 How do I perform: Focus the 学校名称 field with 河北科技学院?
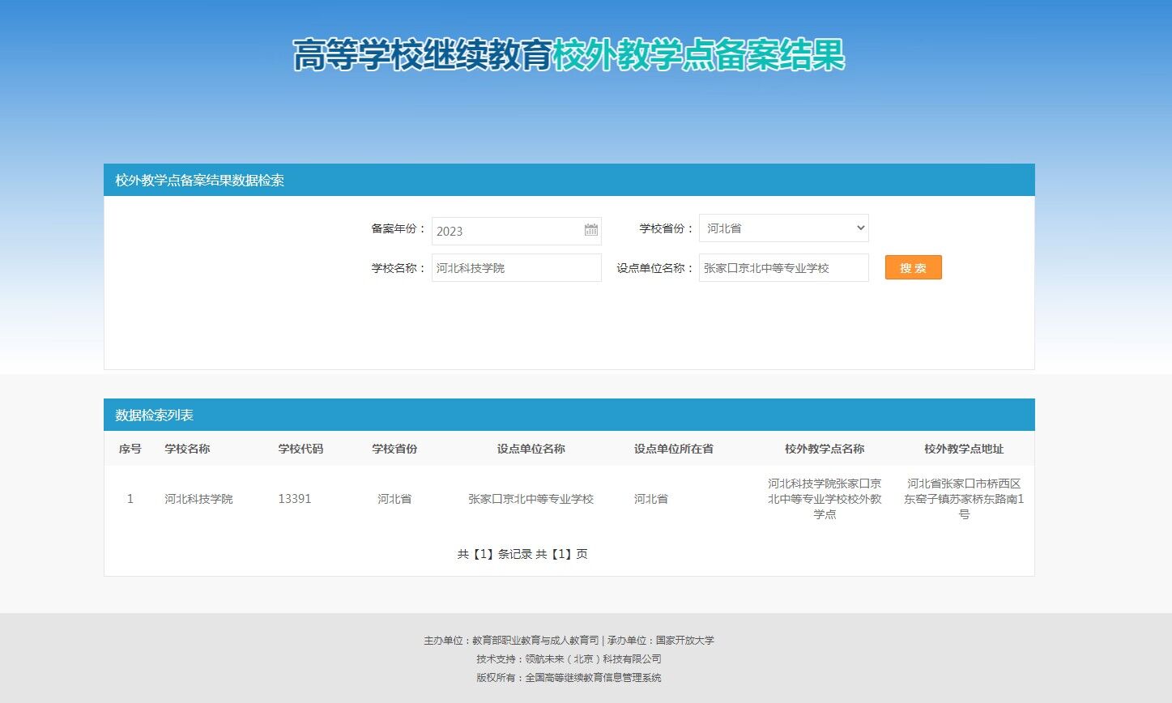[x=516, y=267]
